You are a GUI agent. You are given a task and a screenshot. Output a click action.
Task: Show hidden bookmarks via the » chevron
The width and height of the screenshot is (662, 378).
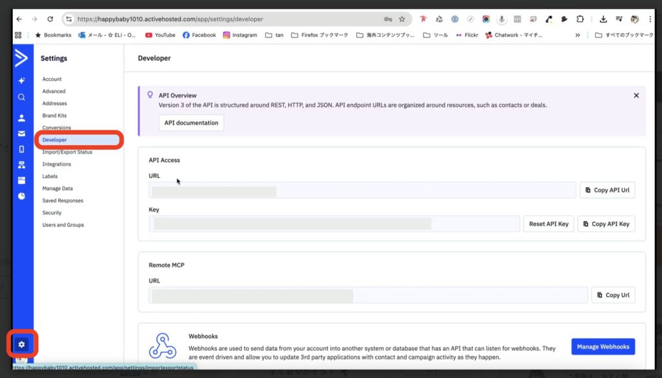pyautogui.click(x=577, y=35)
